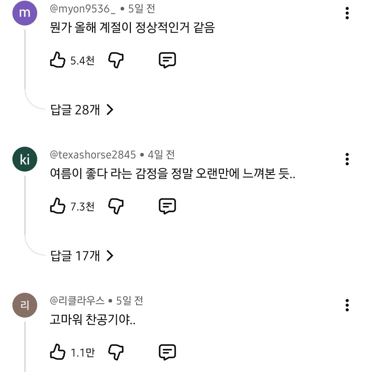Visit @리클라우스 channel via username
The image size is (372, 372).
pyautogui.click(x=77, y=301)
